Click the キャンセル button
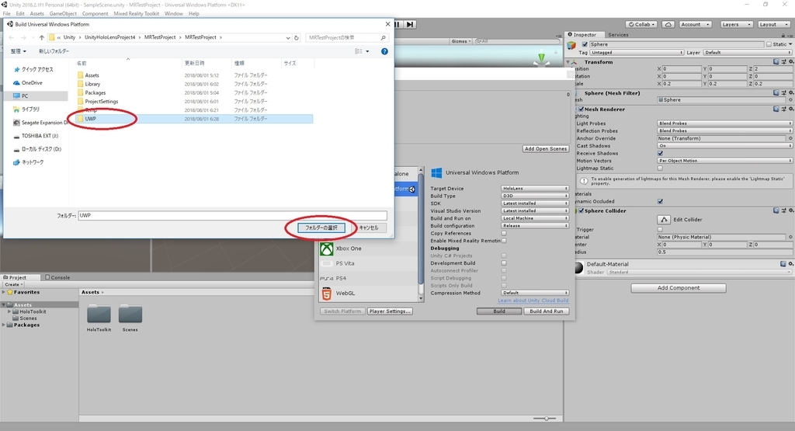Viewport: 795px width, 431px height. [x=369, y=228]
